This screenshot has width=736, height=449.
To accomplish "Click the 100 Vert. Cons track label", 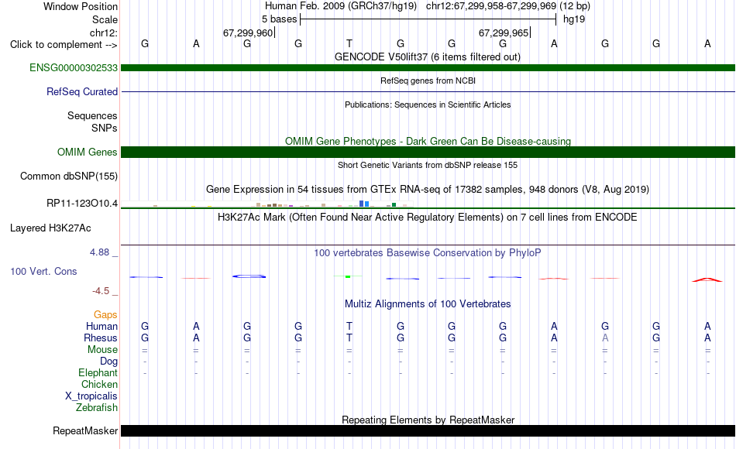I will coord(43,271).
